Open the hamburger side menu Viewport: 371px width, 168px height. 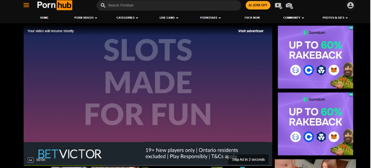(x=26, y=5)
